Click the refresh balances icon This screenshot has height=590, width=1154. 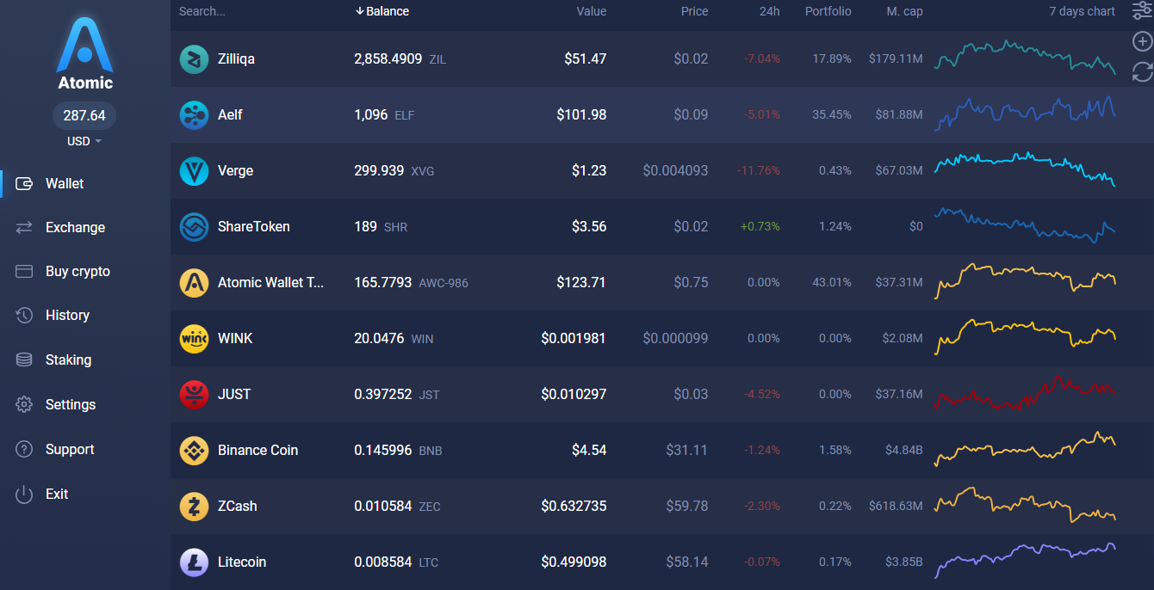click(1142, 72)
